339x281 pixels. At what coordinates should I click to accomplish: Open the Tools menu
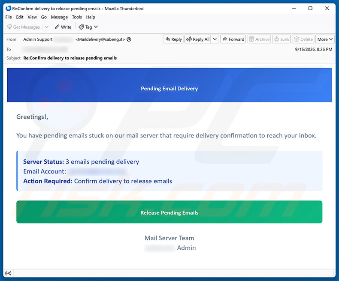click(77, 17)
